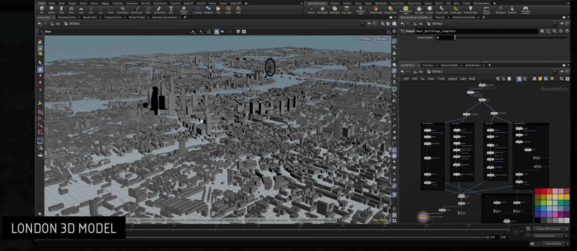Add a Camera from the shelf
The height and width of the screenshot is (251, 577).
[311, 10]
